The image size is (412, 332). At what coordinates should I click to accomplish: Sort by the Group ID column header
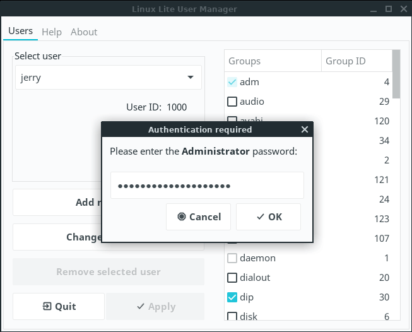click(x=356, y=61)
